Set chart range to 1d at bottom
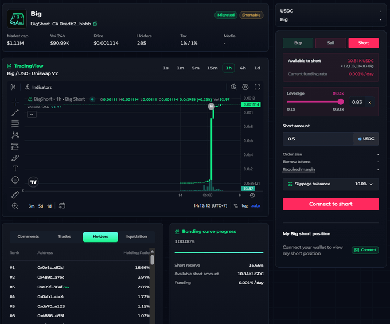 tap(49, 206)
